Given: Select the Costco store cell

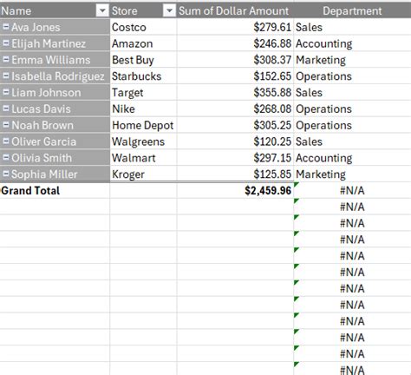Looking at the screenshot, I should [x=143, y=27].
